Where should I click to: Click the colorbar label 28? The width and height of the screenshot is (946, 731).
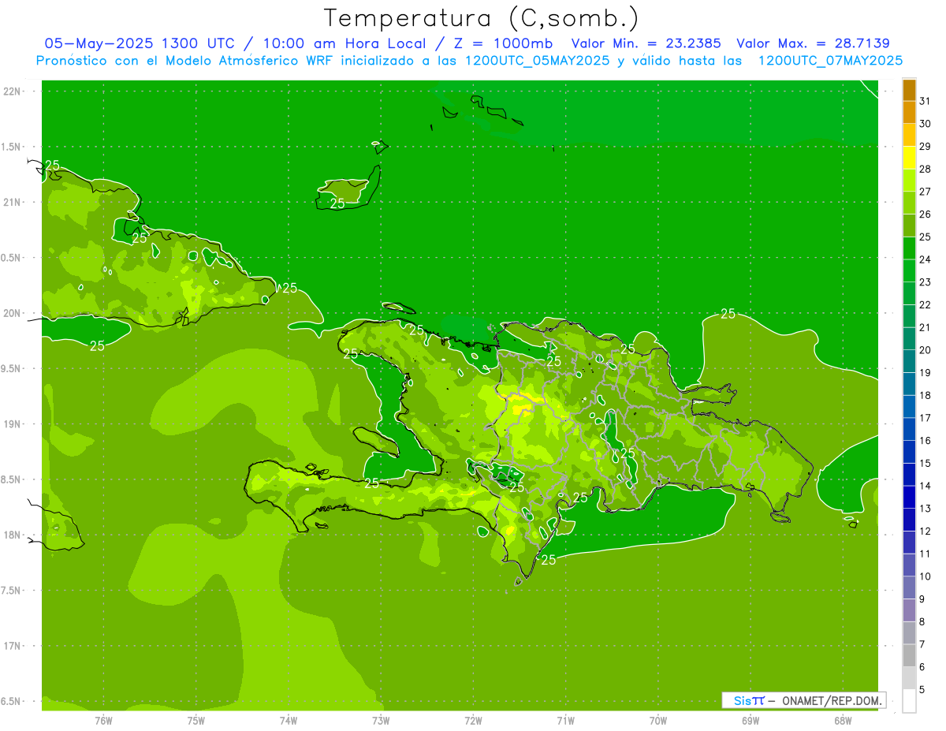click(925, 169)
